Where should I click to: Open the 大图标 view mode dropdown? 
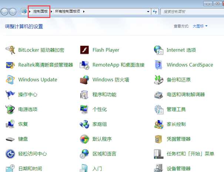[x=200, y=26]
